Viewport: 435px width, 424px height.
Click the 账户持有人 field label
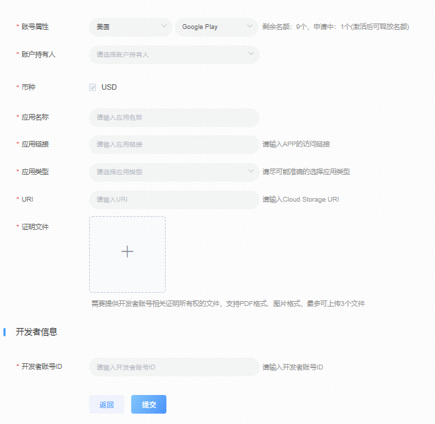tap(38, 54)
